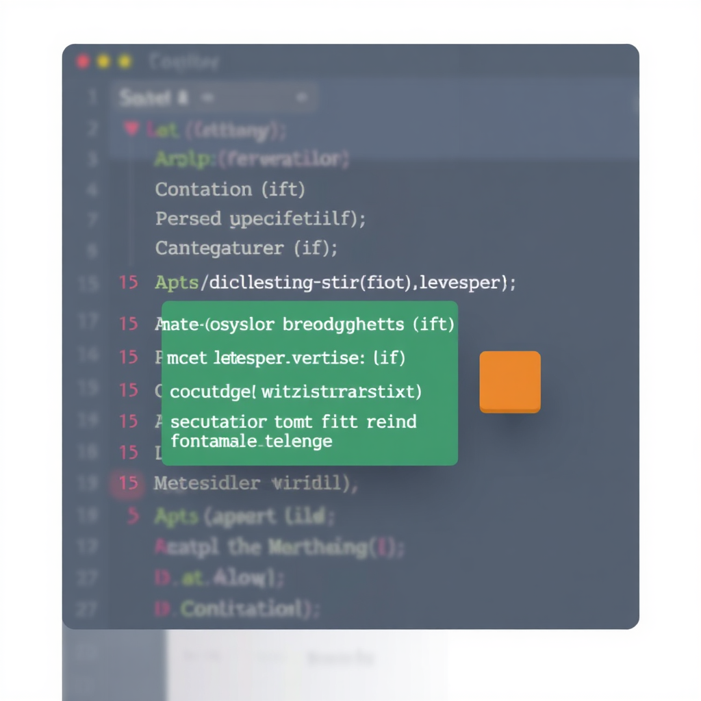Choose the 'fontamale_telenge' completion entry
The width and height of the screenshot is (701, 701).
click(251, 441)
